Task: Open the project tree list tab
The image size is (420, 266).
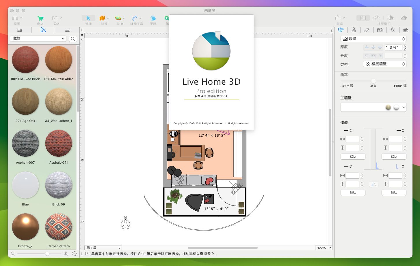Action: click(67, 30)
